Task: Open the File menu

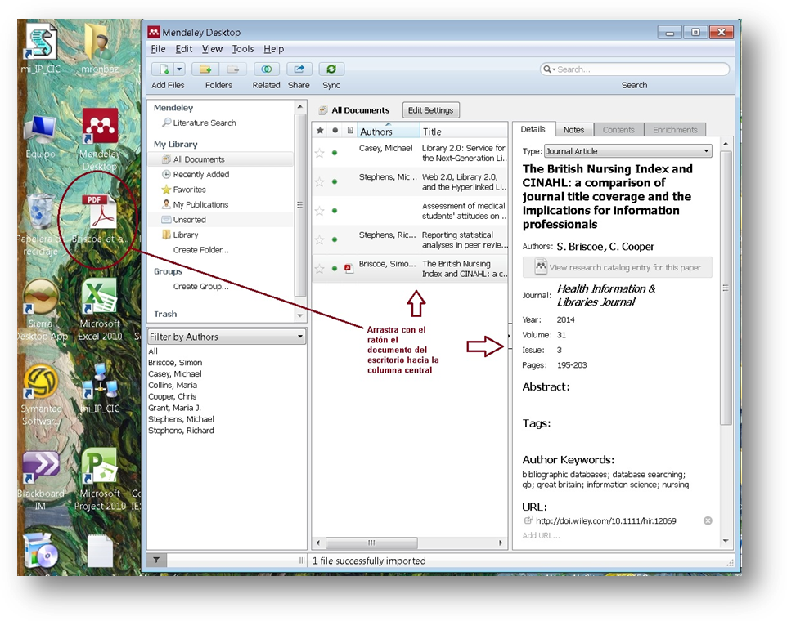Action: click(158, 48)
